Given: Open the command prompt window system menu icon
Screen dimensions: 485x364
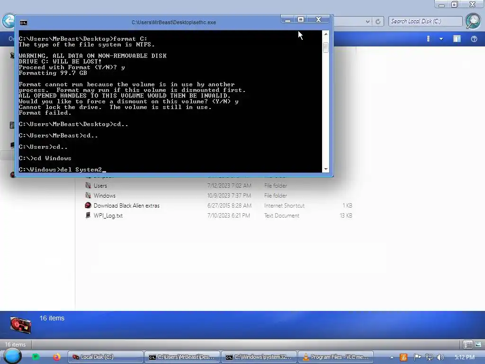Looking at the screenshot, I should 24,23.
